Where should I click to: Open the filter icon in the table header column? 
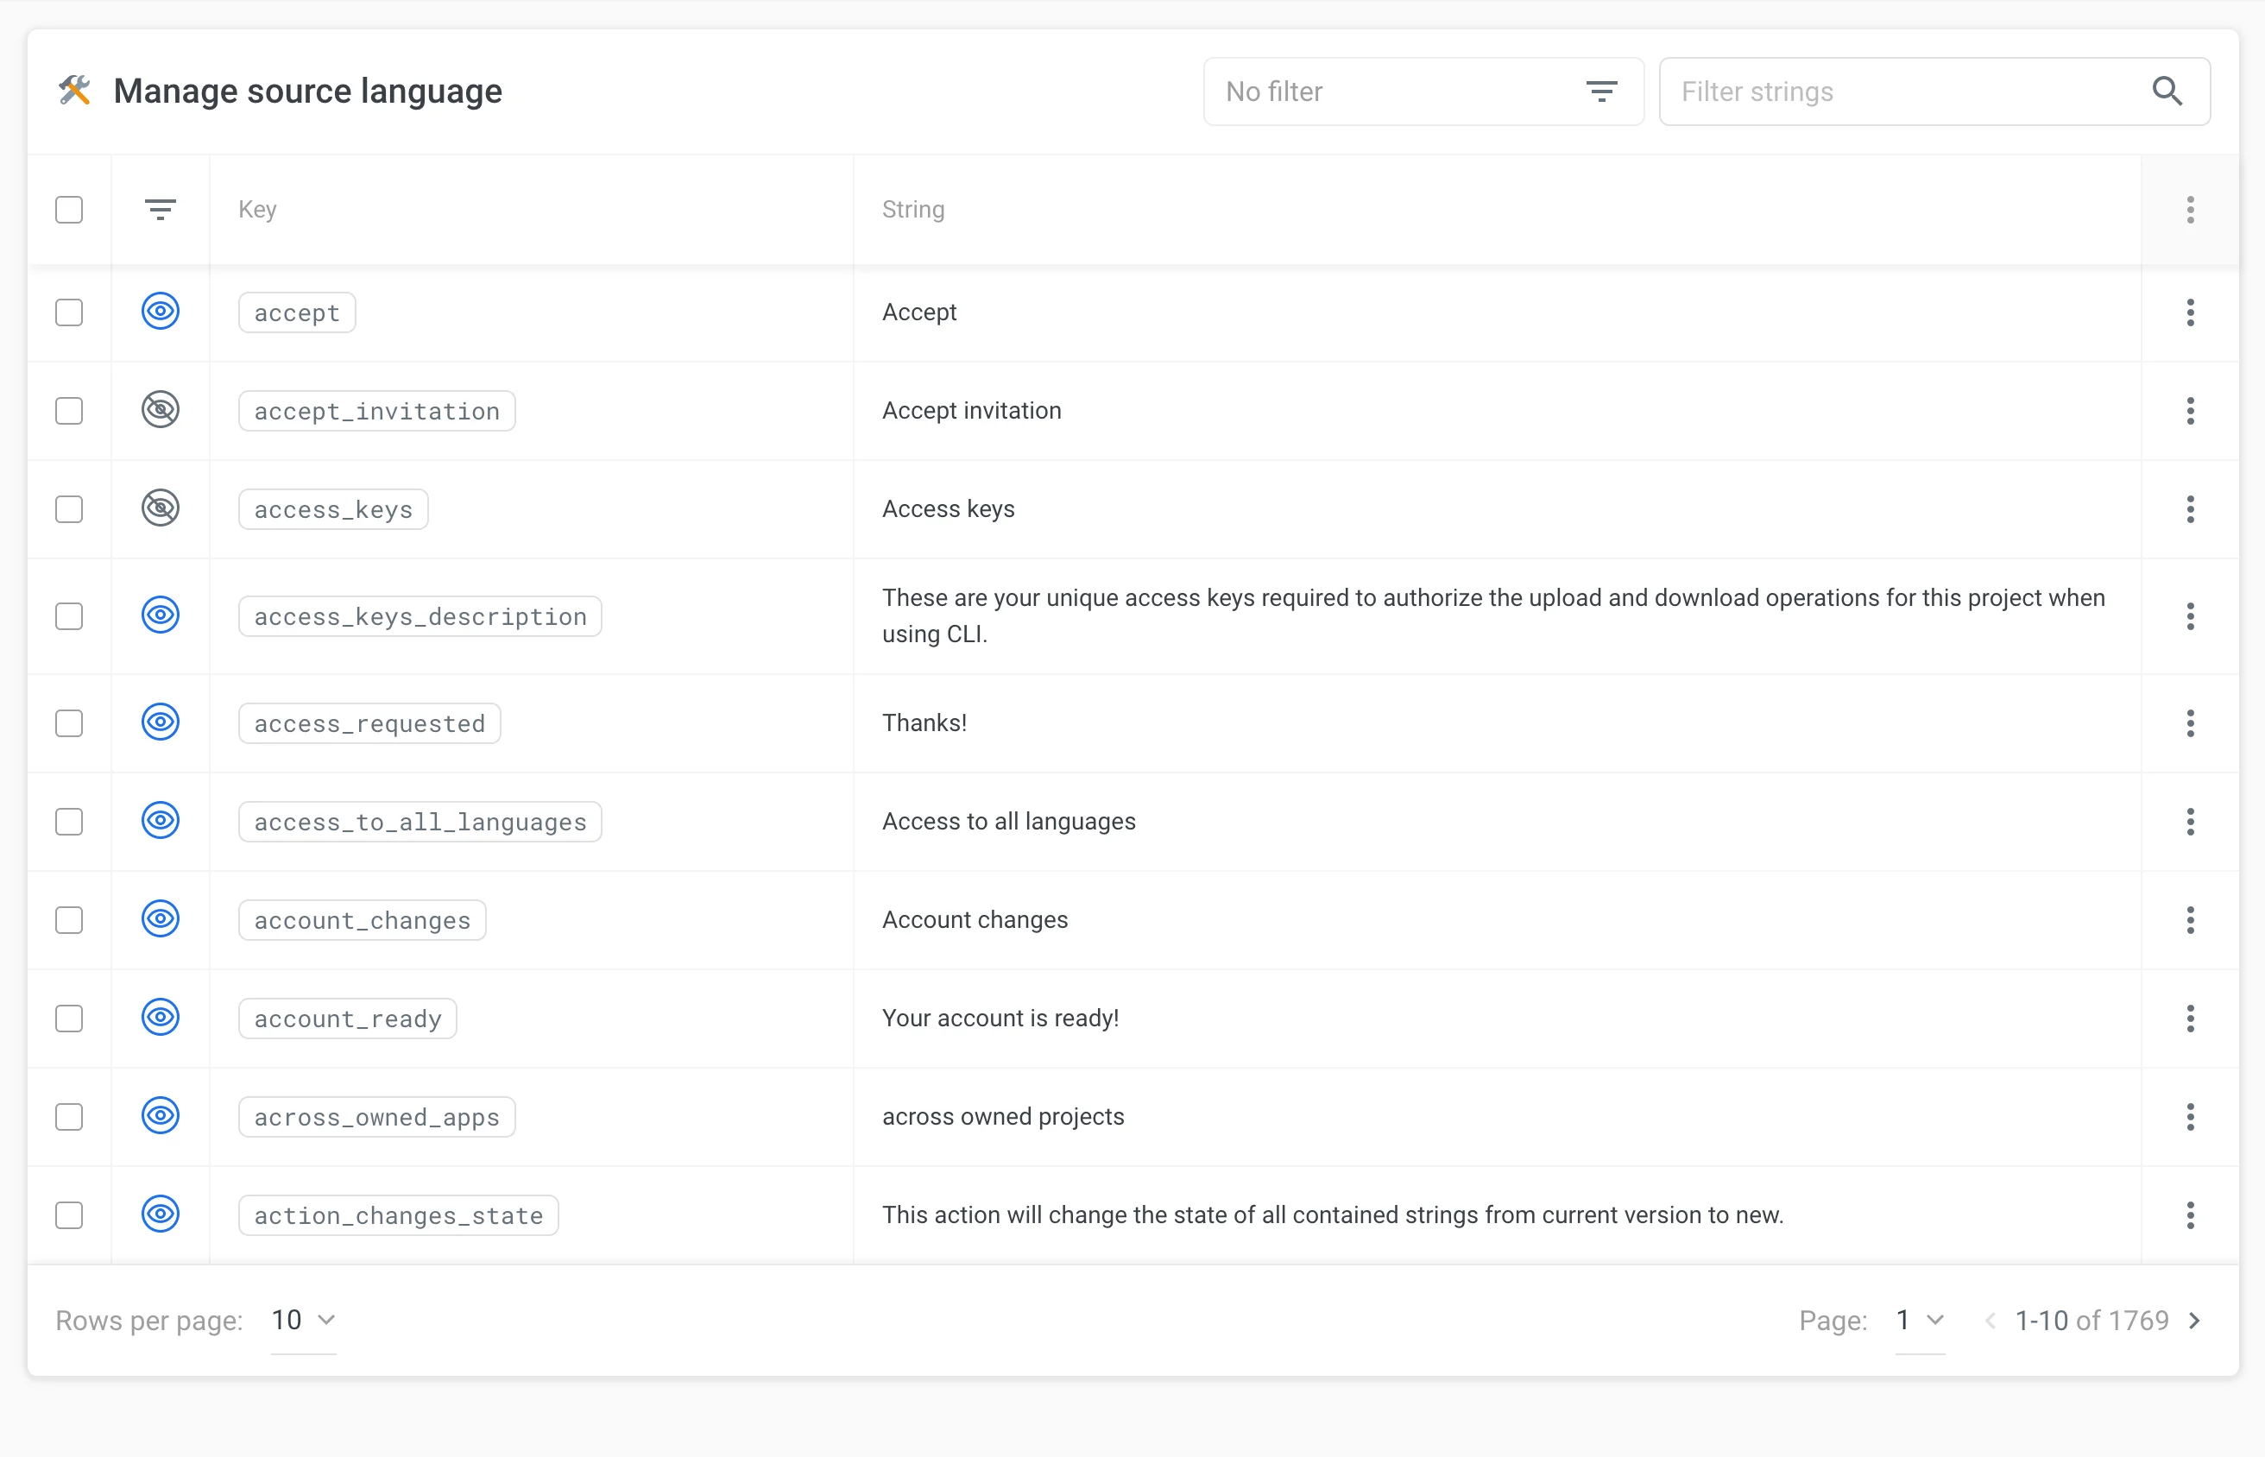[160, 209]
